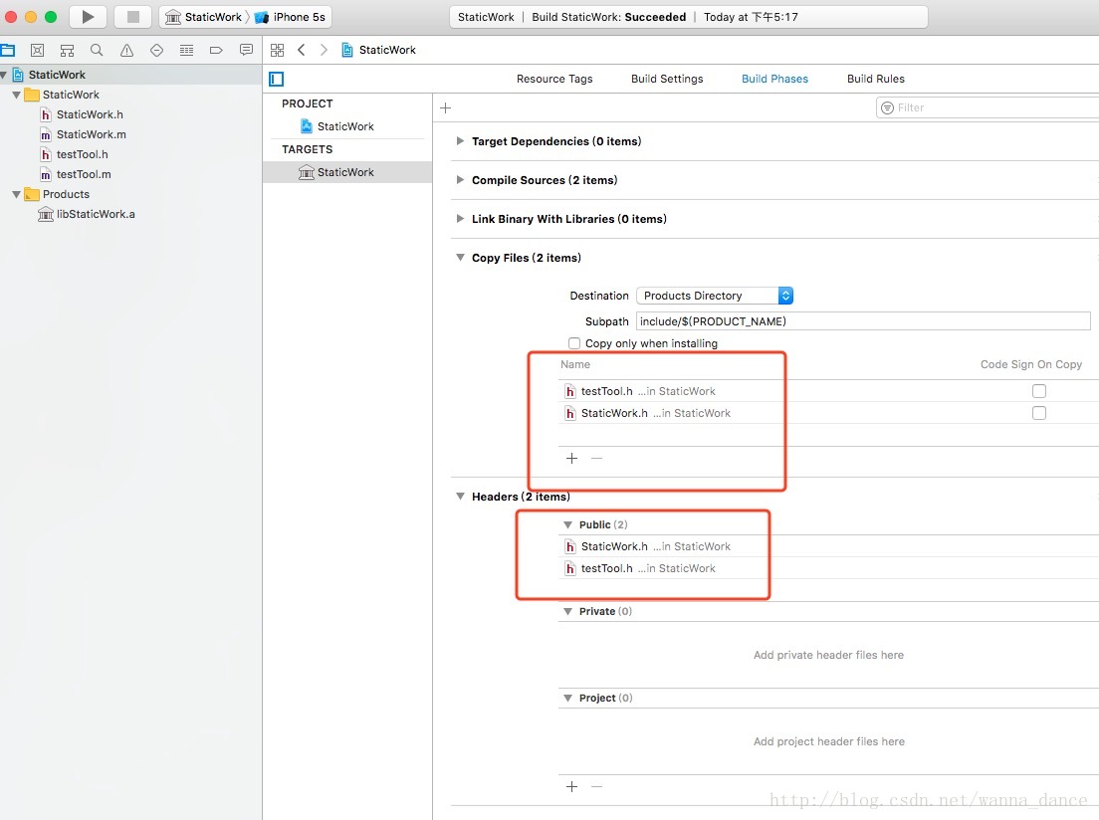Open the hierarchy navigator icon
1099x820 pixels.
point(67,50)
